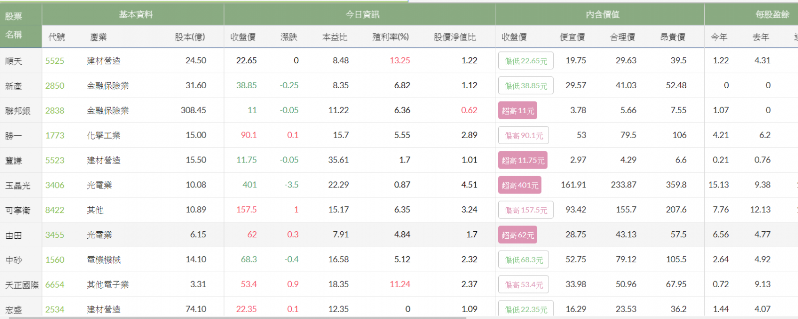Screen dimensions: 798x319
Task: Click the 偏低 22.65元 valuation badge
Action: click(526, 61)
